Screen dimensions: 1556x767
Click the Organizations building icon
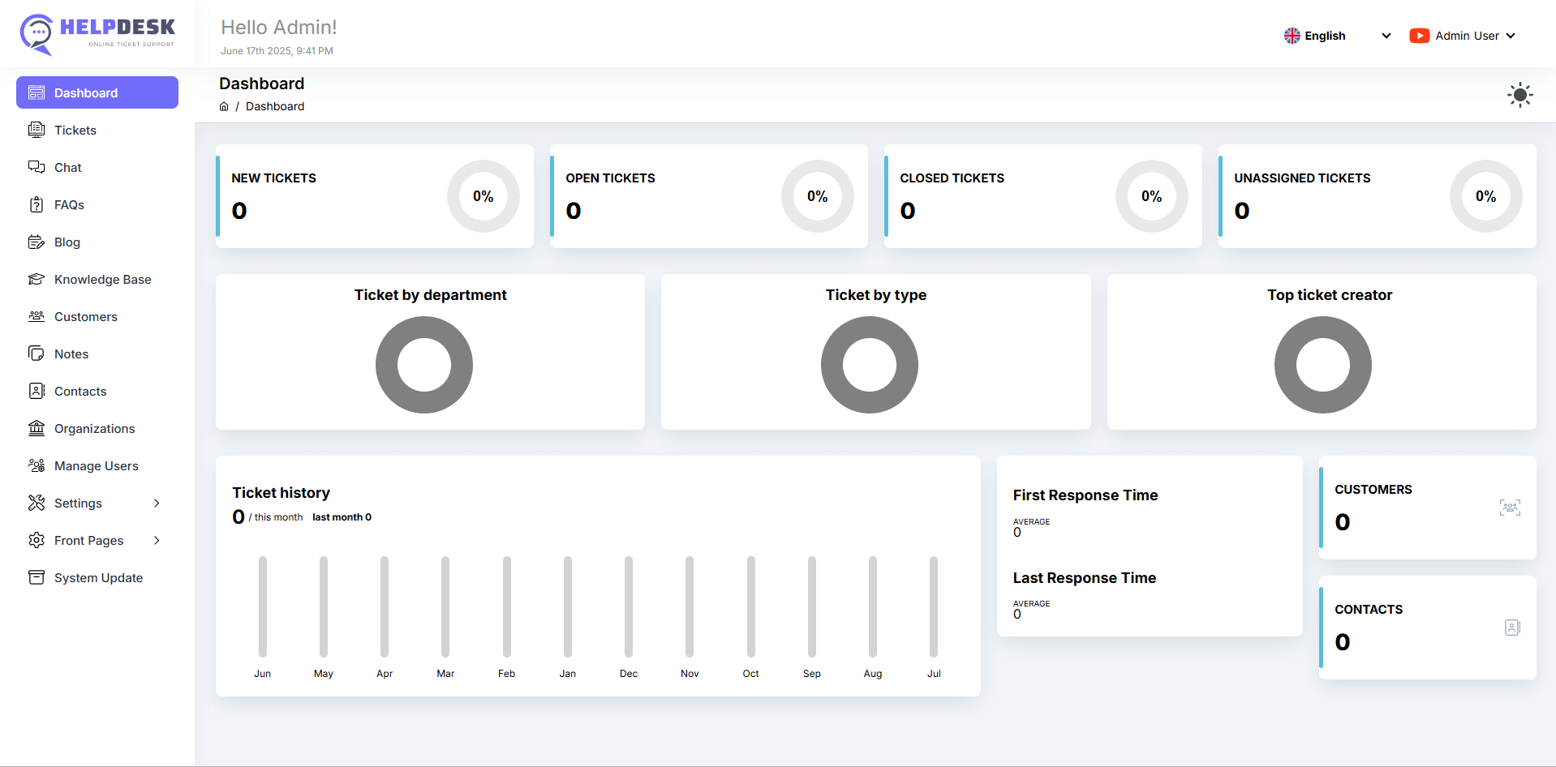37,428
